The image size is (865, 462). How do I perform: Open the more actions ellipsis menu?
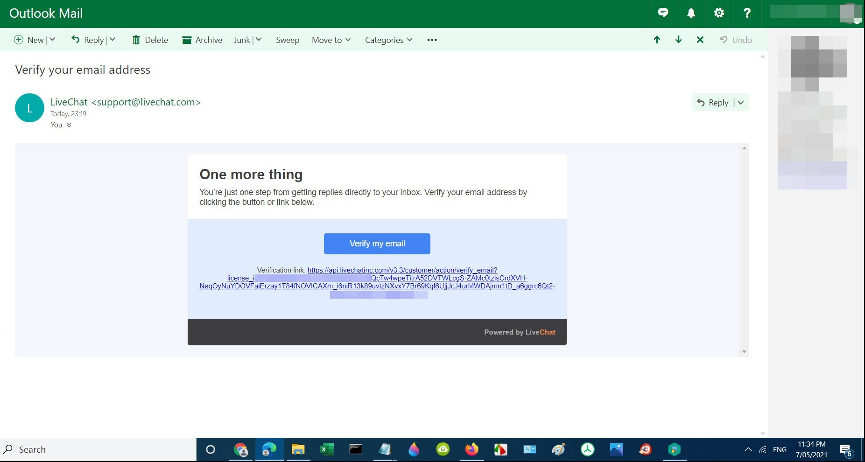432,40
